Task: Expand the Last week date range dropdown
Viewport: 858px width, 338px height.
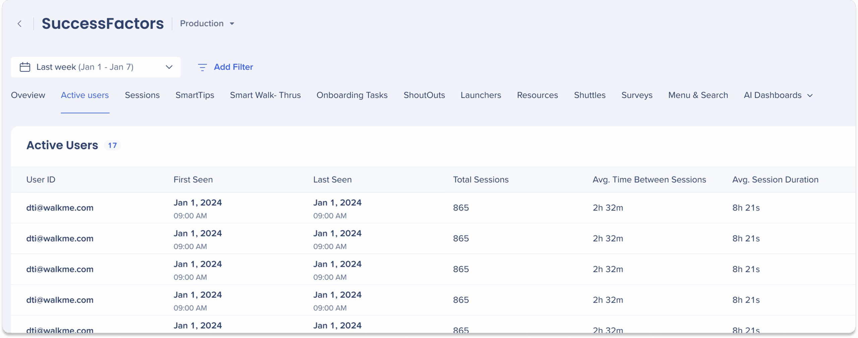Action: coord(169,67)
